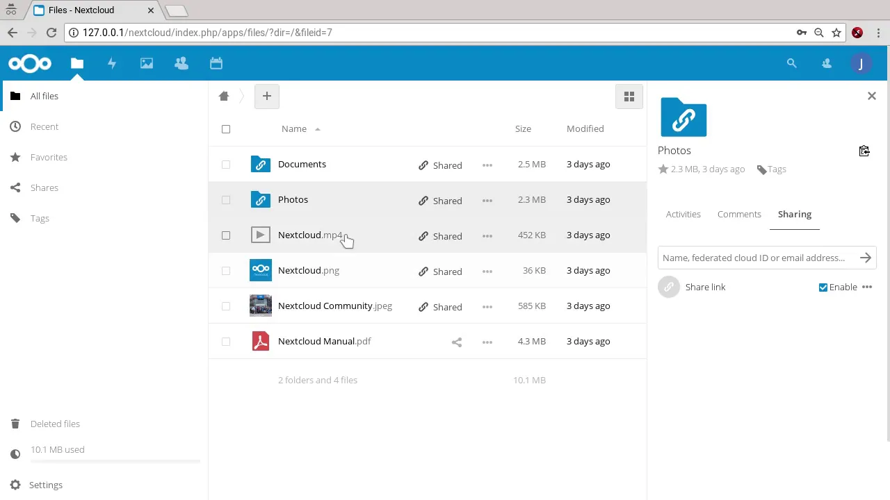The image size is (890, 500).
Task: Sort files by Name column header
Action: (x=294, y=128)
